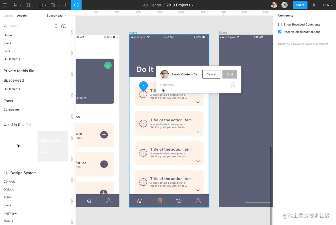
Task: Open the main hamburger menu
Action: coord(5,5)
